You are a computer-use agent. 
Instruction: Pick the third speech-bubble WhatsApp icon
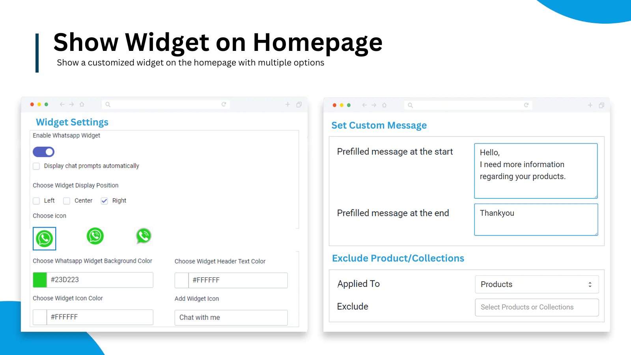click(x=144, y=236)
